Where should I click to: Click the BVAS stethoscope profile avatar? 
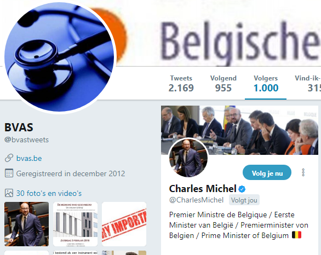click(x=59, y=57)
